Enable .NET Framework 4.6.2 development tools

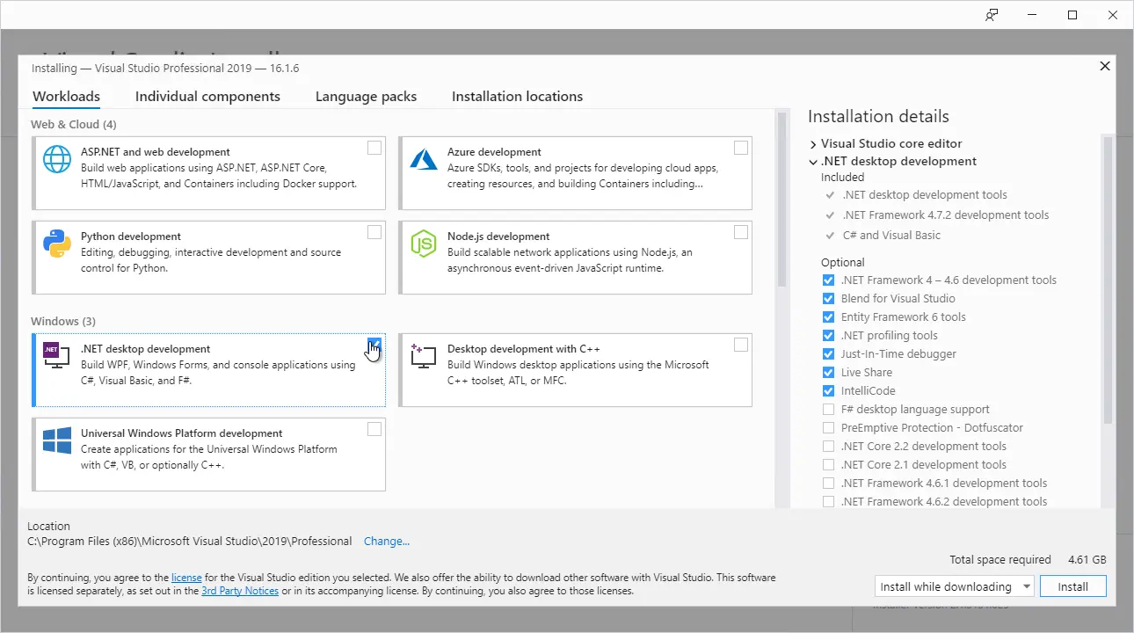(828, 502)
